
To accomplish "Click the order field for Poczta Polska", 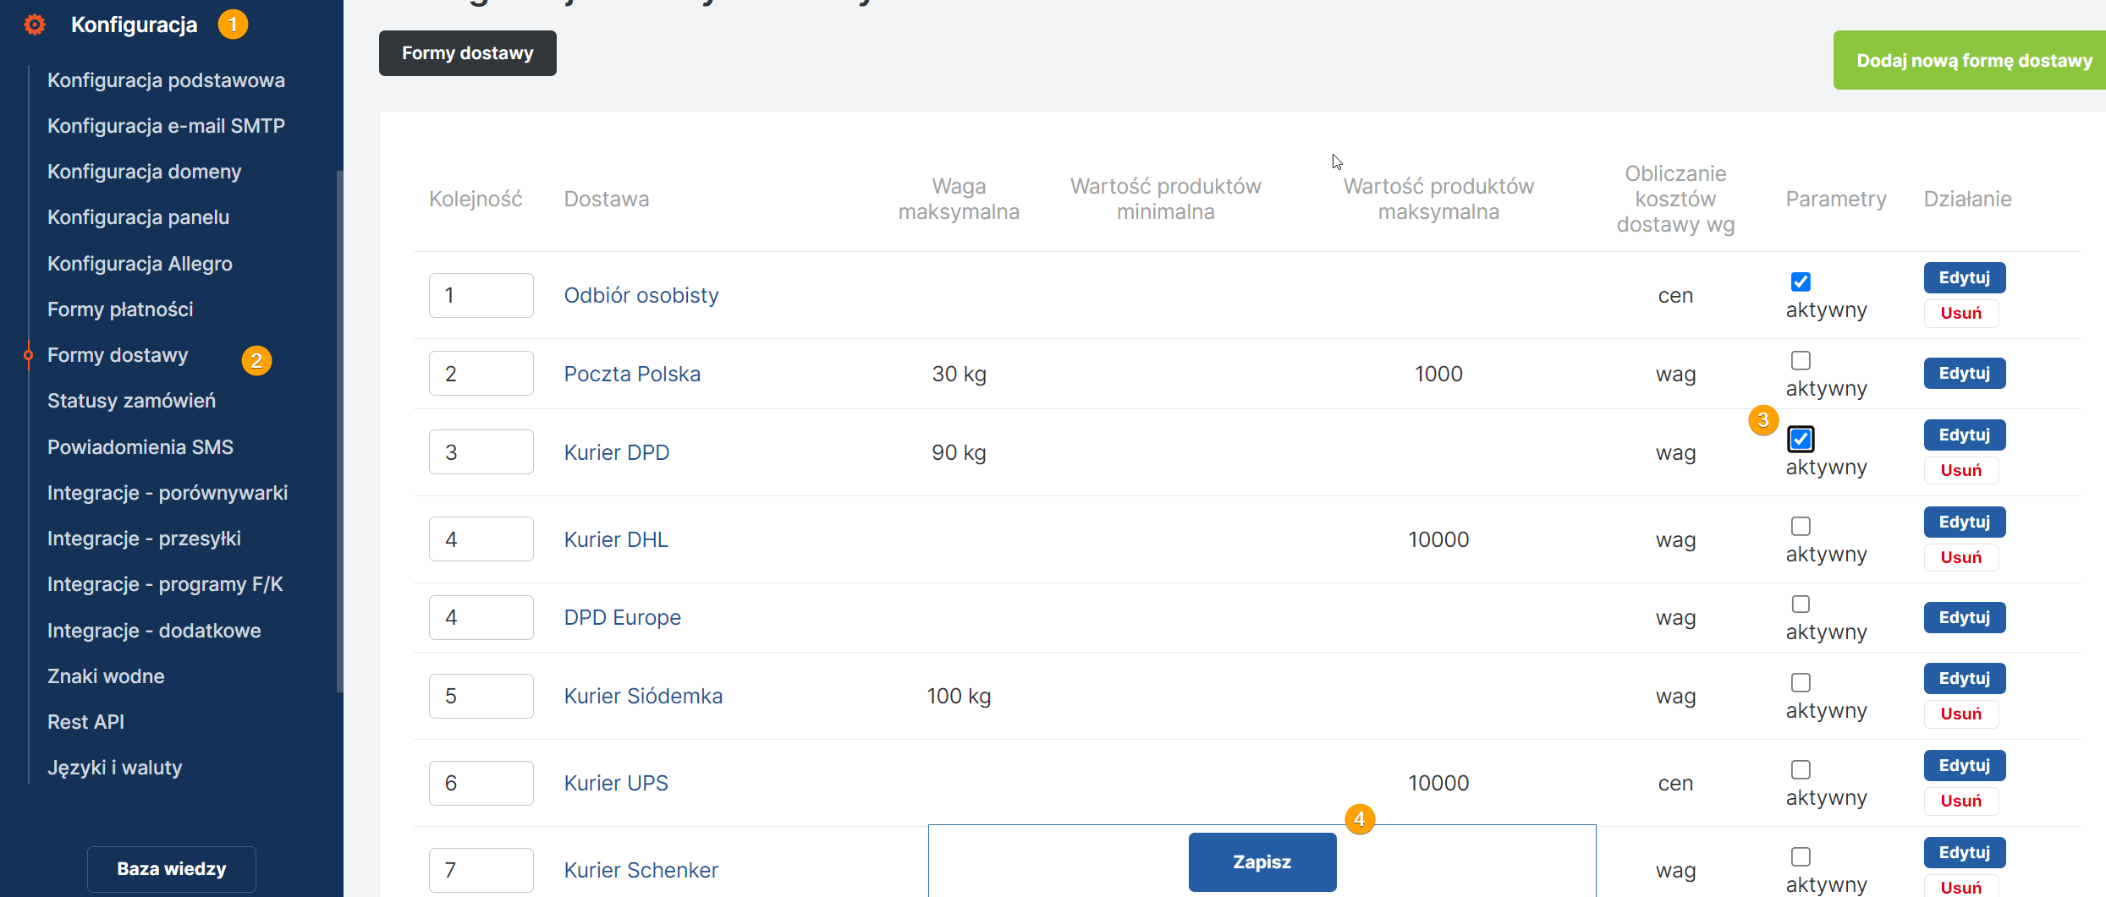I will 481,374.
